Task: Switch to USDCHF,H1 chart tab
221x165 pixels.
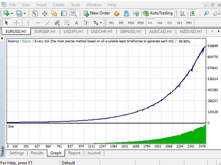Action: pos(102,32)
